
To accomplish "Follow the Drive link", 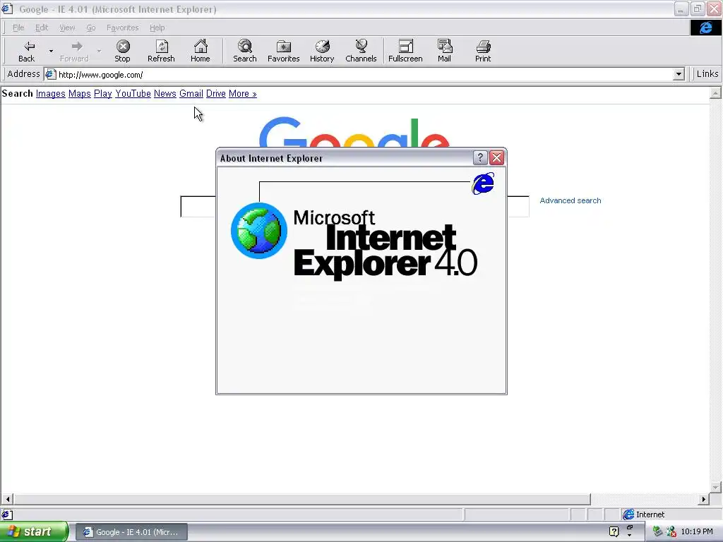I will click(x=216, y=94).
